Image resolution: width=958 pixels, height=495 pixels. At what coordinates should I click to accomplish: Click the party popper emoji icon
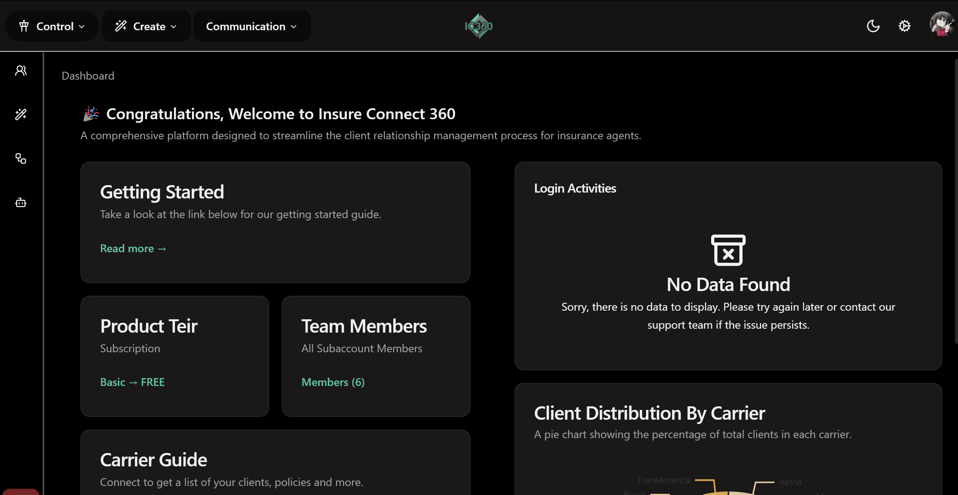[91, 114]
